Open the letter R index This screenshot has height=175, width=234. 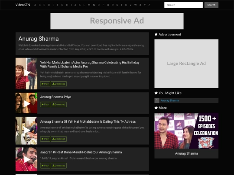tap(113, 5)
